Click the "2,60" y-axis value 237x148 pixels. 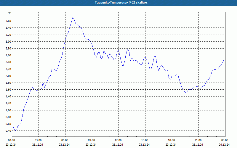[8, 55]
